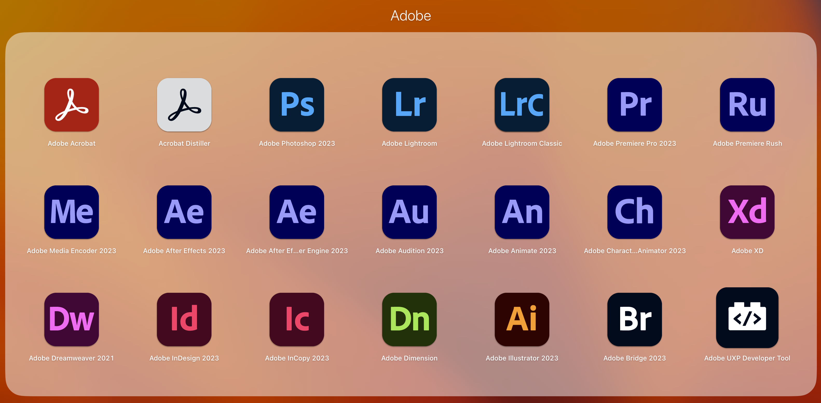Open Adobe Premiere Rush
Screen dimensions: 821x403
(x=747, y=105)
